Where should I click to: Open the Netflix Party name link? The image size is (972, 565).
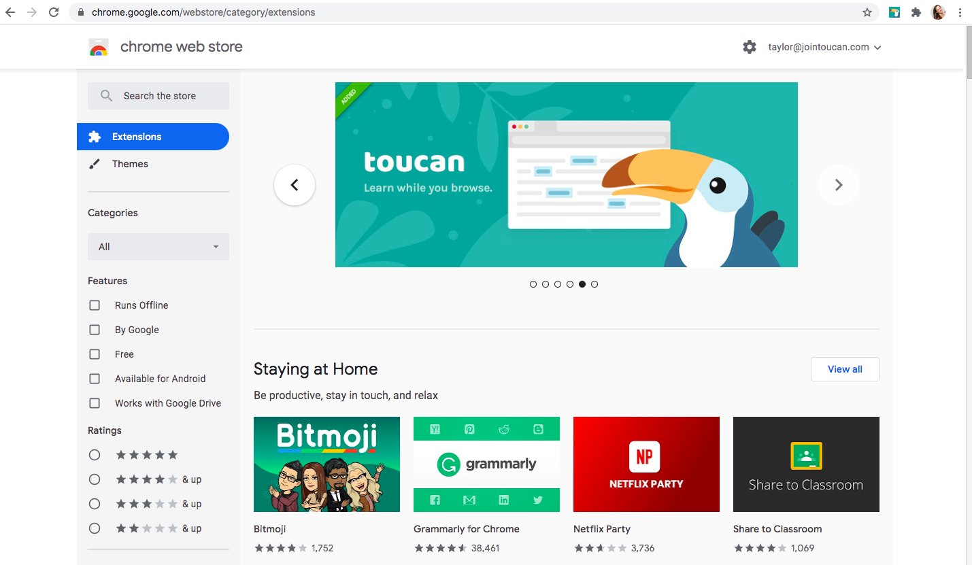tap(602, 529)
